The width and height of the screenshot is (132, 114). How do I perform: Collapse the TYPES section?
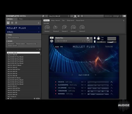[7, 35]
